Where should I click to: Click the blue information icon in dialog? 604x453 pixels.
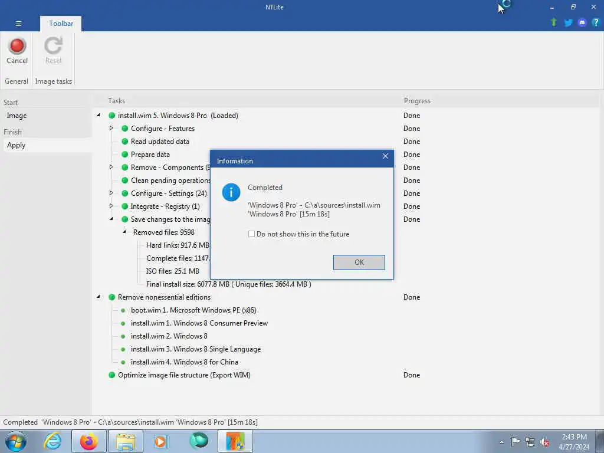[x=231, y=192]
